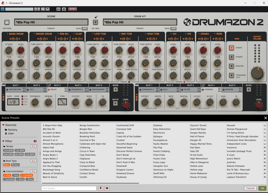Switch view to MASTER

click(x=231, y=66)
